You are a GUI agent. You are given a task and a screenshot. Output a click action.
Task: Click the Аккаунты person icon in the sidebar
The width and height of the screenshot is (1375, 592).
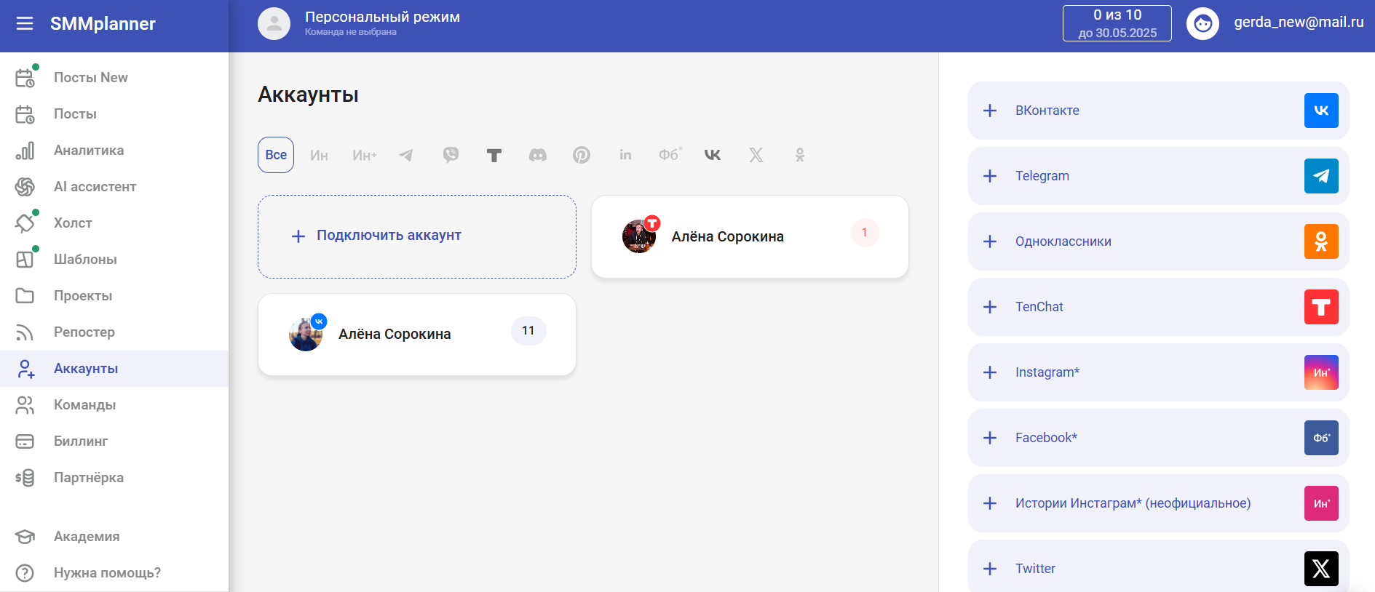point(25,369)
